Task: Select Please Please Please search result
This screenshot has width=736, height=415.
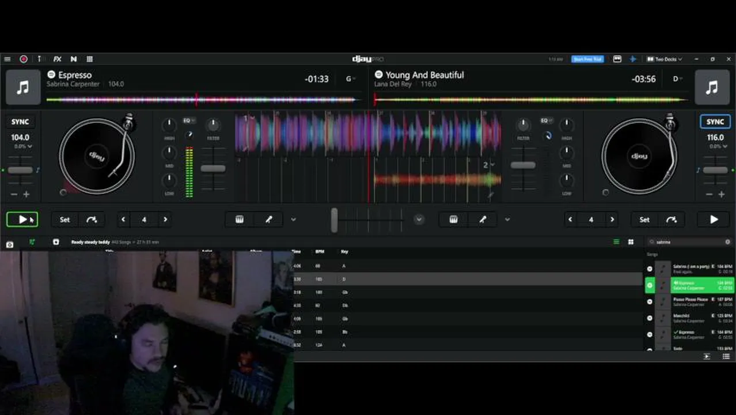Action: click(x=689, y=301)
